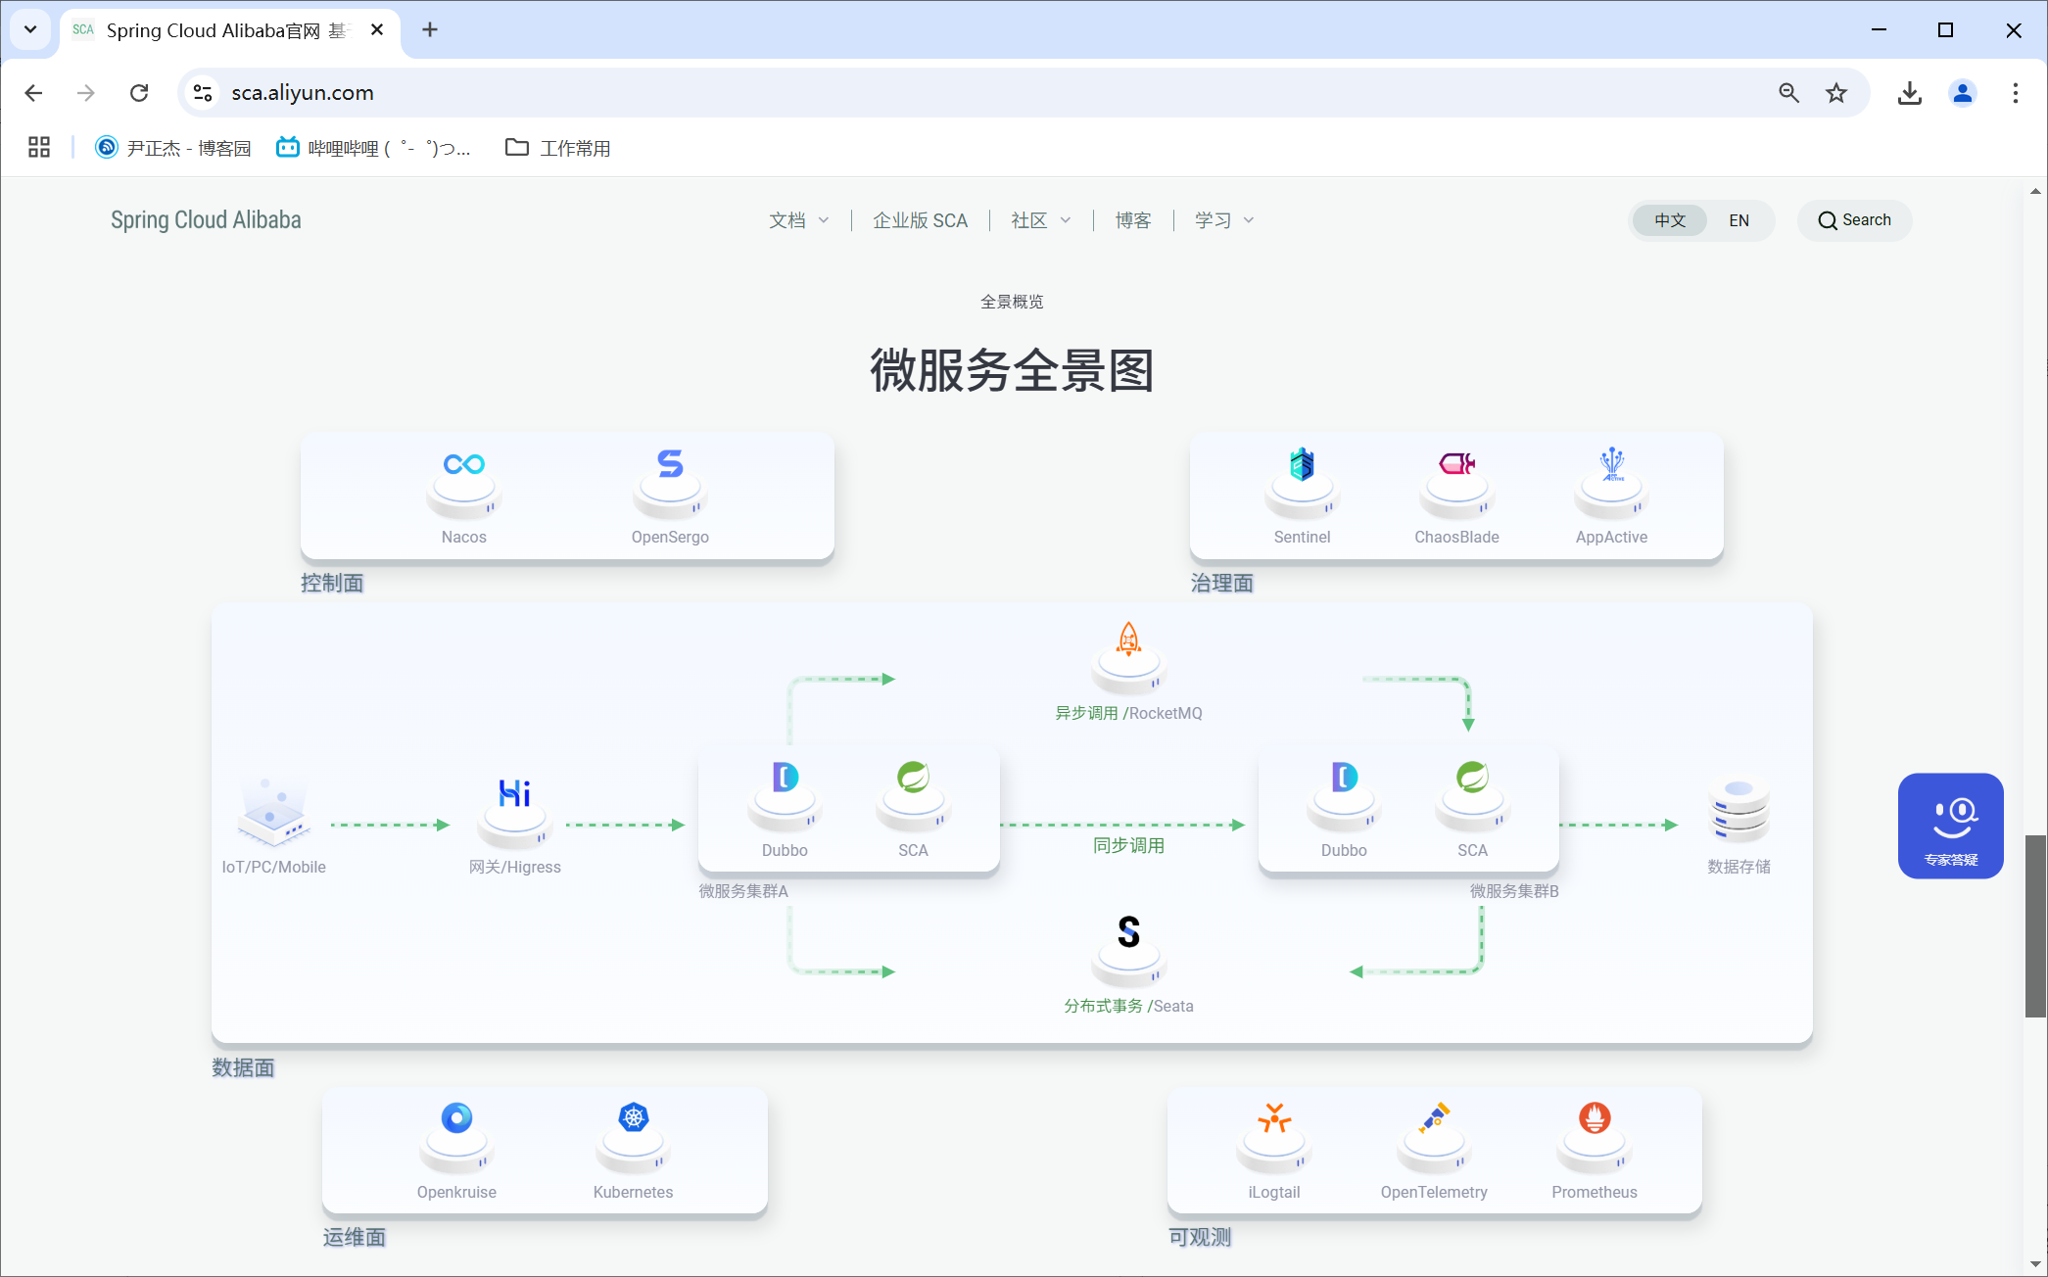
Task: Click the OpenSergo logo icon
Action: 670,464
